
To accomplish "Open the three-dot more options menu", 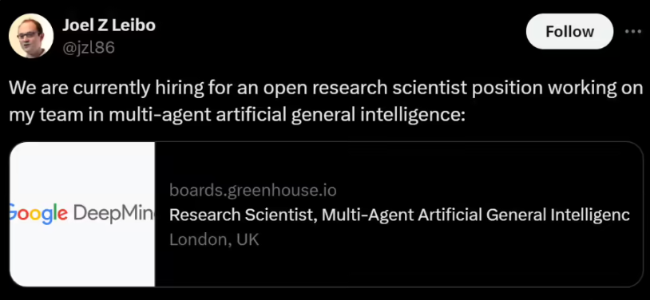I will point(632,31).
